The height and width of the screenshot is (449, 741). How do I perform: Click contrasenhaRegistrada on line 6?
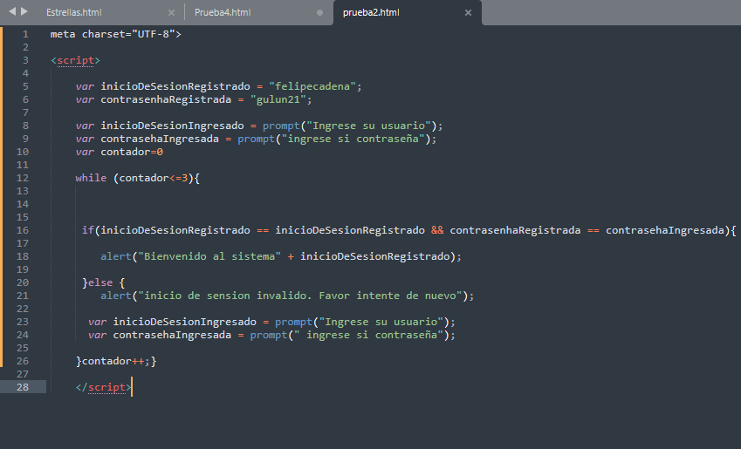pyautogui.click(x=166, y=99)
